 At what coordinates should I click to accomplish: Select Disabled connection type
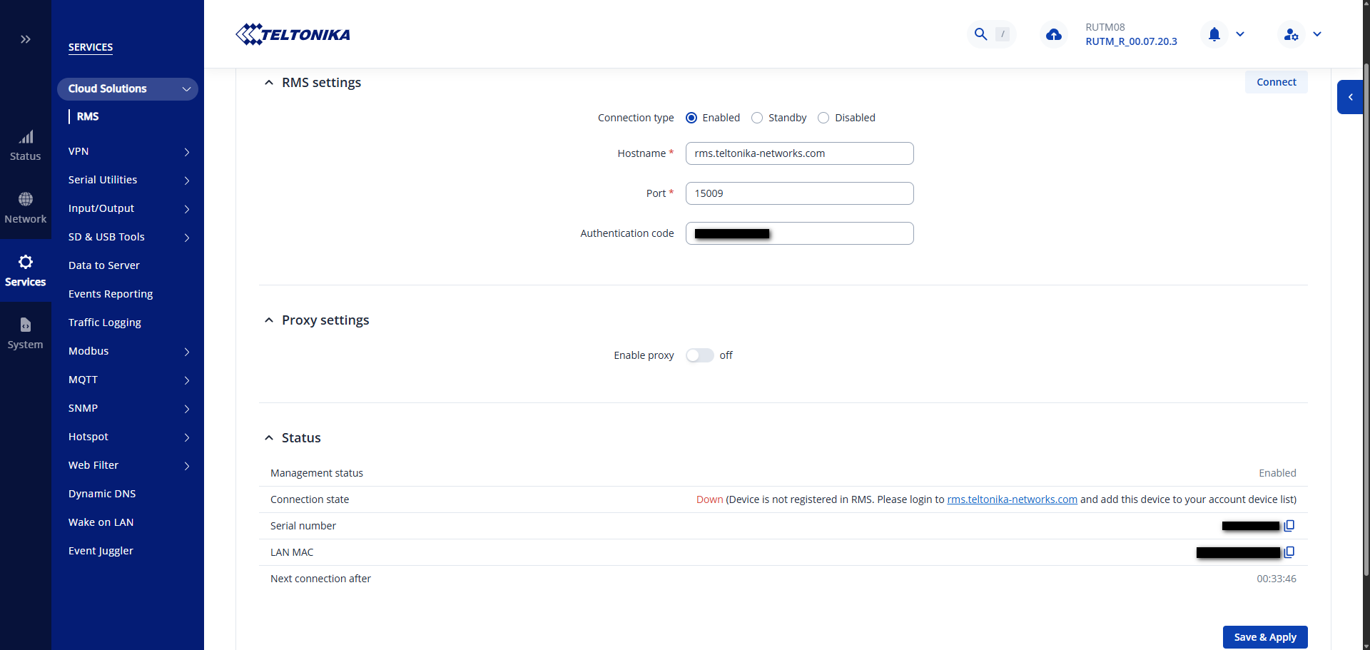(x=823, y=118)
